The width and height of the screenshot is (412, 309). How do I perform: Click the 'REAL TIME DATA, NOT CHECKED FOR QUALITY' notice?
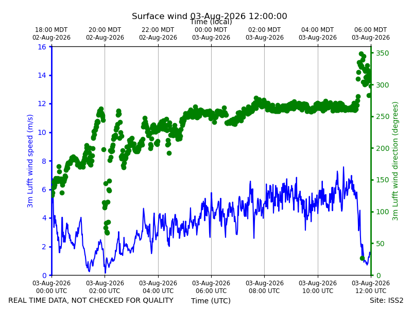point(91,300)
